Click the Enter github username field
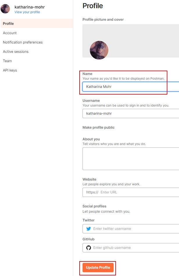Viewport: 179px width, 276px height. (x=131, y=248)
